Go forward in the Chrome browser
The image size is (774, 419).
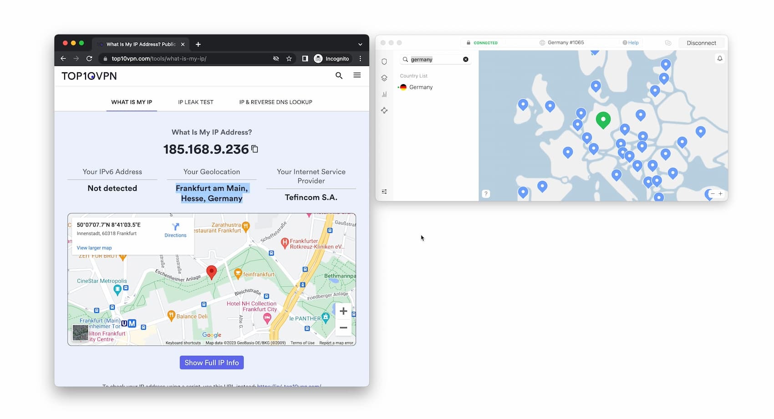click(76, 59)
